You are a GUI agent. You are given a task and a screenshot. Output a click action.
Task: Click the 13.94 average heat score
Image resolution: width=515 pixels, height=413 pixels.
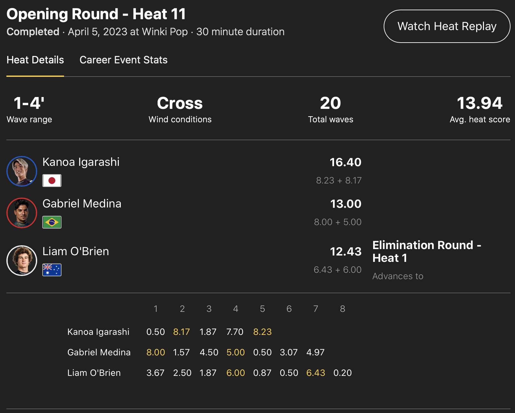(479, 103)
